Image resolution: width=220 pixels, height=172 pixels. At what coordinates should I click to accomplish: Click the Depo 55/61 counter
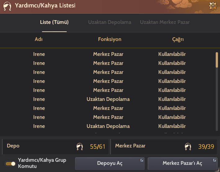pyautogui.click(x=97, y=147)
